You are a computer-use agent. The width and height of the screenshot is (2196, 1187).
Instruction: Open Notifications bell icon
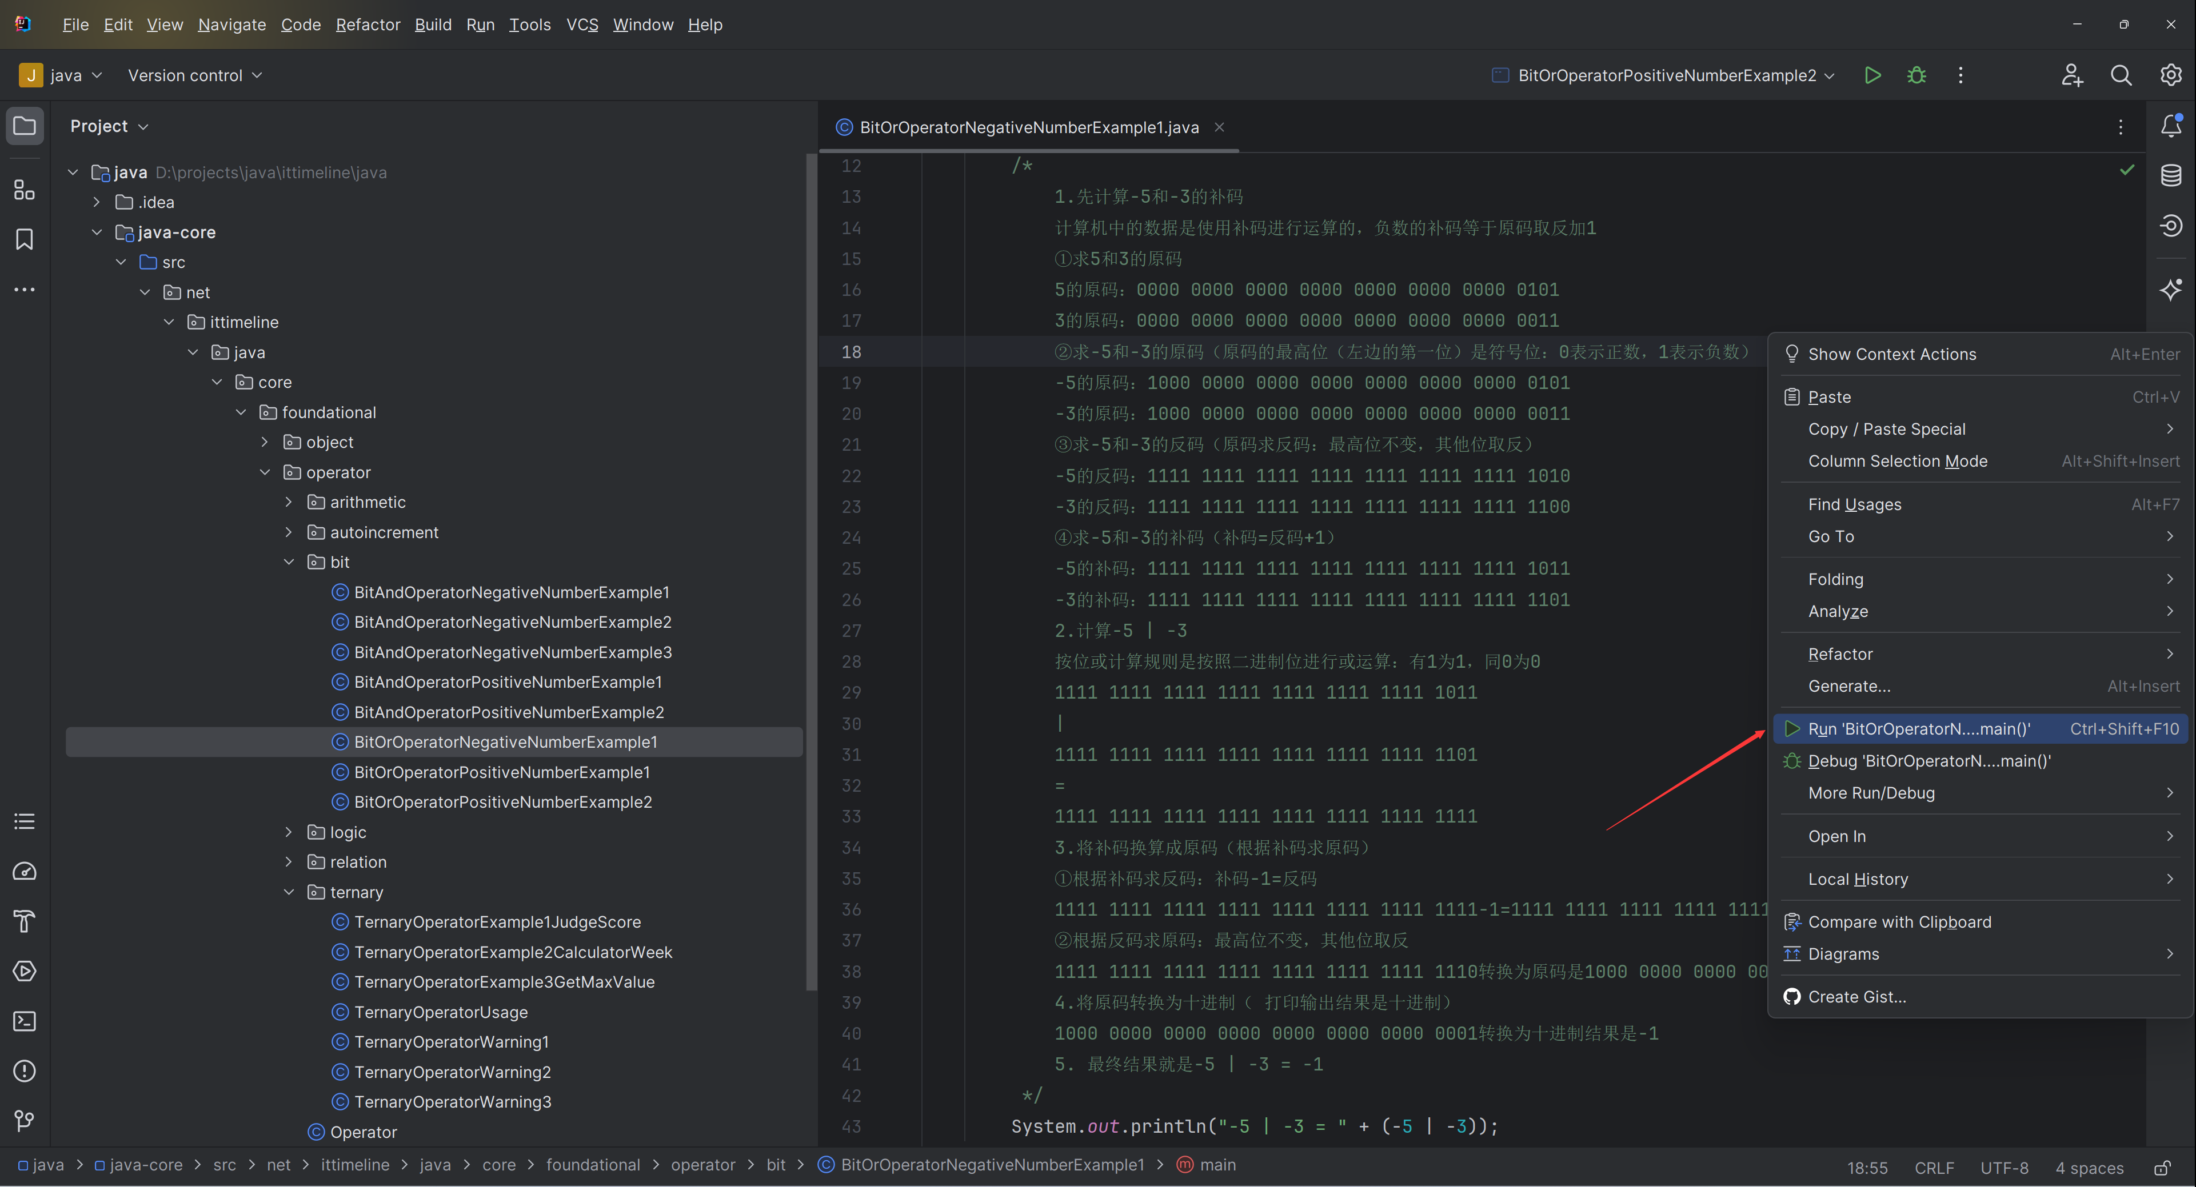pos(2170,126)
